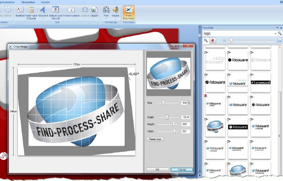283x181 pixels.
Task: Toggle pin on white-on-black Fotoware thumbnail
Action: [229, 119]
